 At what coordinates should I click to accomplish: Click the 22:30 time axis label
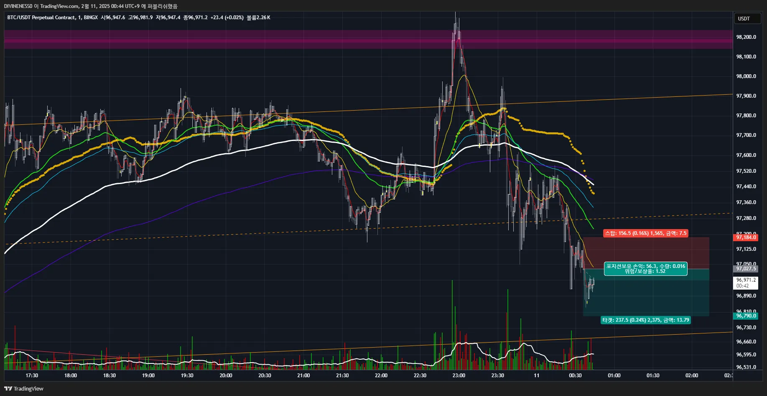(420, 376)
